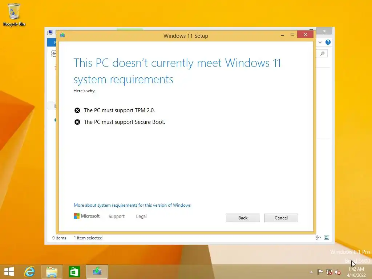Click the '9 items' status text
This screenshot has height=279, width=372.
point(59,238)
